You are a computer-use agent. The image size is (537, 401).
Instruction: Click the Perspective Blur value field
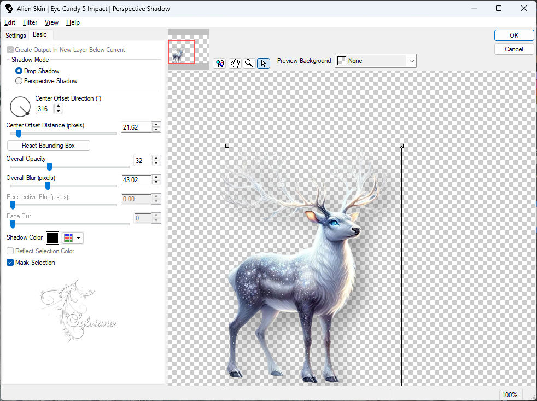(137, 199)
